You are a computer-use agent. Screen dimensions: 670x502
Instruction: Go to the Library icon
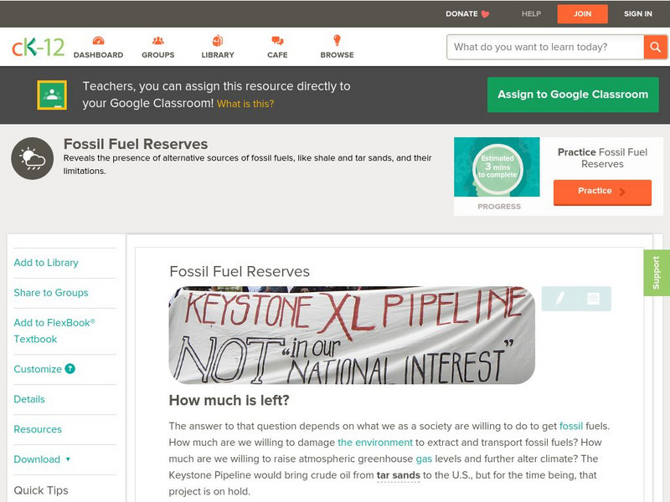point(218,42)
